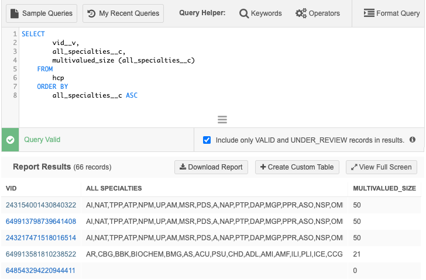Open VID link 649913581810238522

coord(41,254)
